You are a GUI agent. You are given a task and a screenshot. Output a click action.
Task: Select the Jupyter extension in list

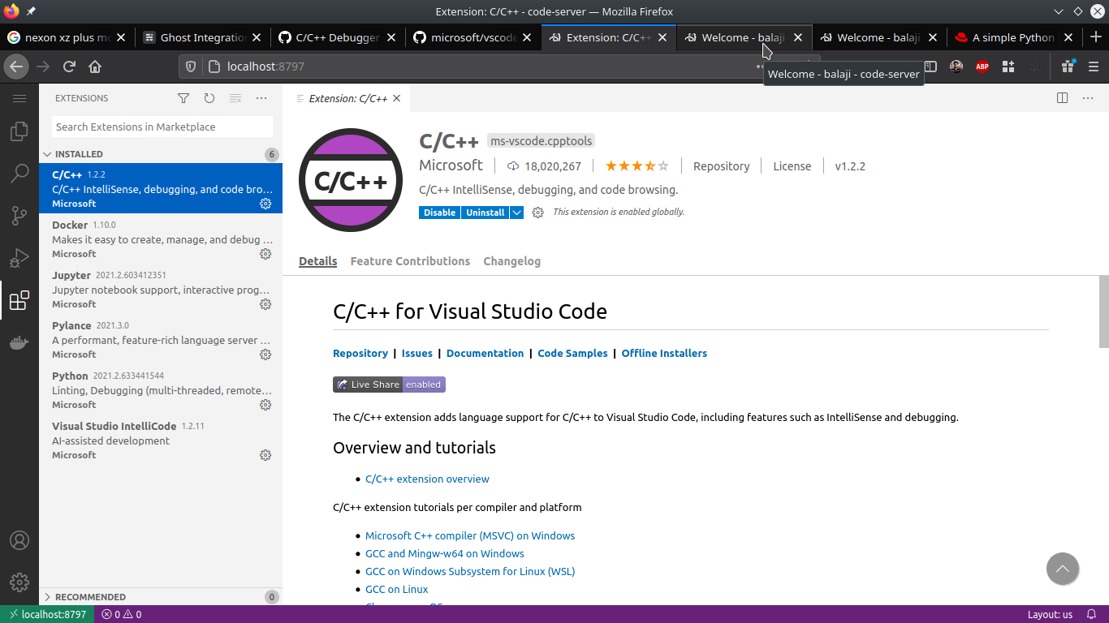tap(161, 290)
